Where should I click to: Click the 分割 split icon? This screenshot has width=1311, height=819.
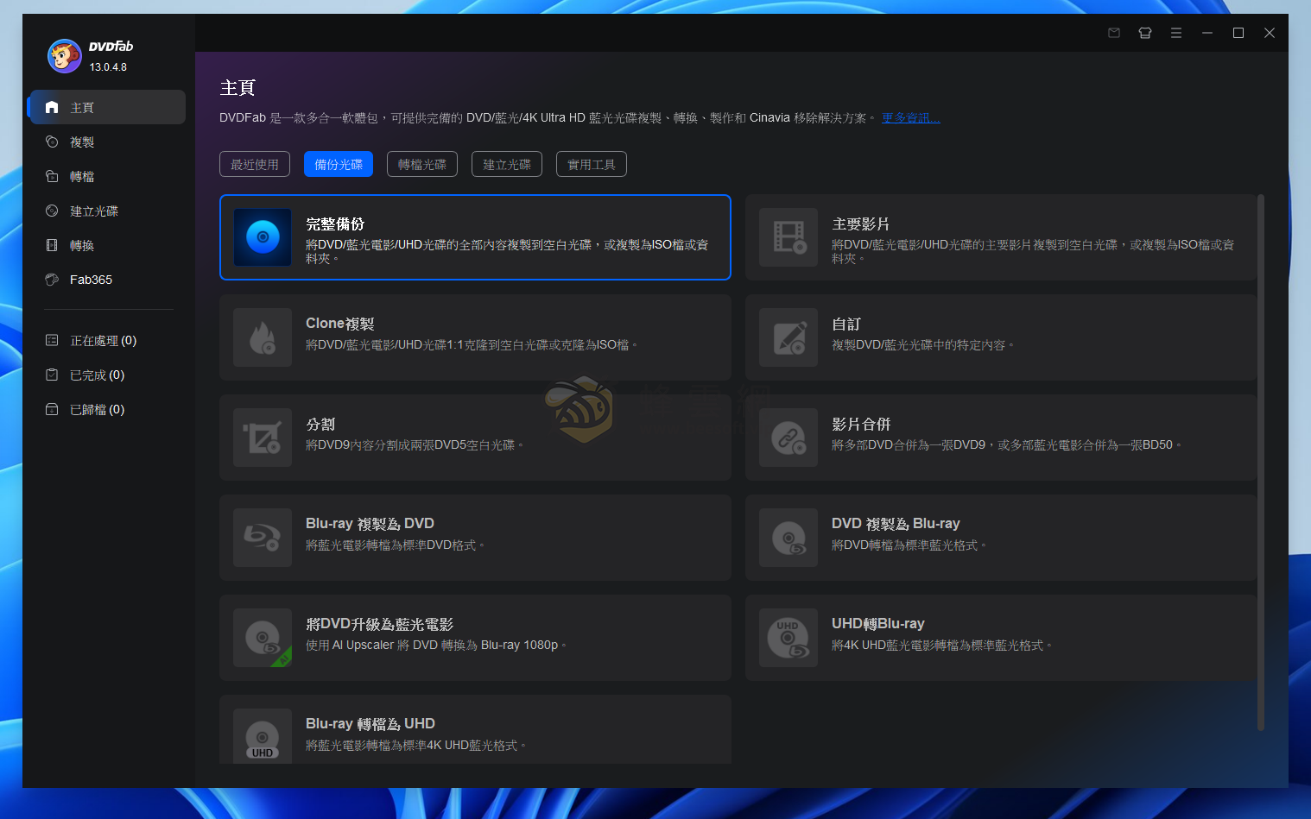[263, 438]
